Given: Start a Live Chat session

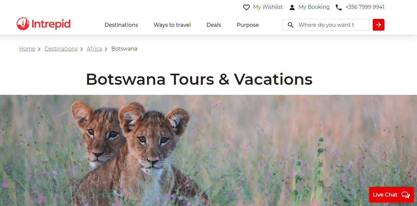Looking at the screenshot, I should click(x=385, y=195).
